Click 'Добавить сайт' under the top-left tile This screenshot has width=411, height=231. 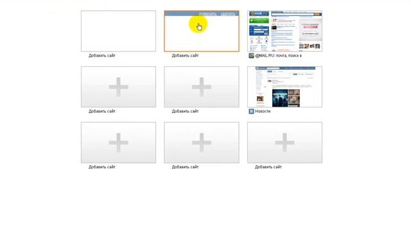102,56
